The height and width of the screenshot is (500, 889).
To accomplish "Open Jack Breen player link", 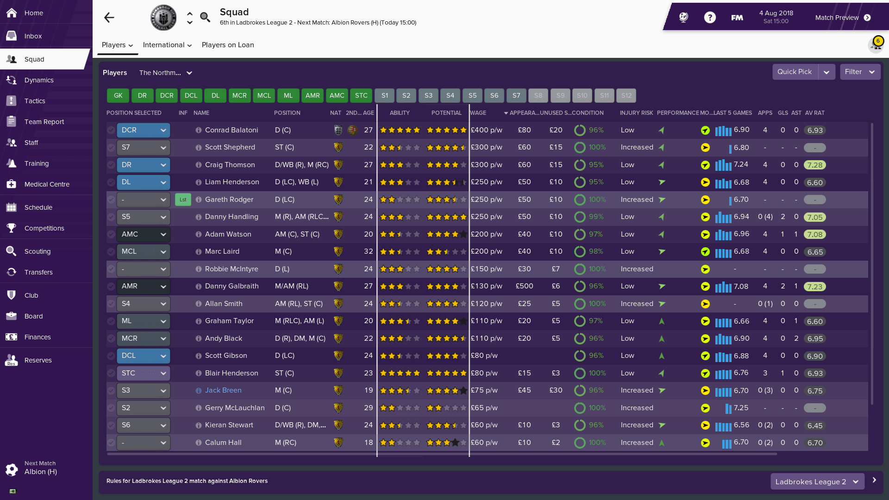I will [223, 390].
